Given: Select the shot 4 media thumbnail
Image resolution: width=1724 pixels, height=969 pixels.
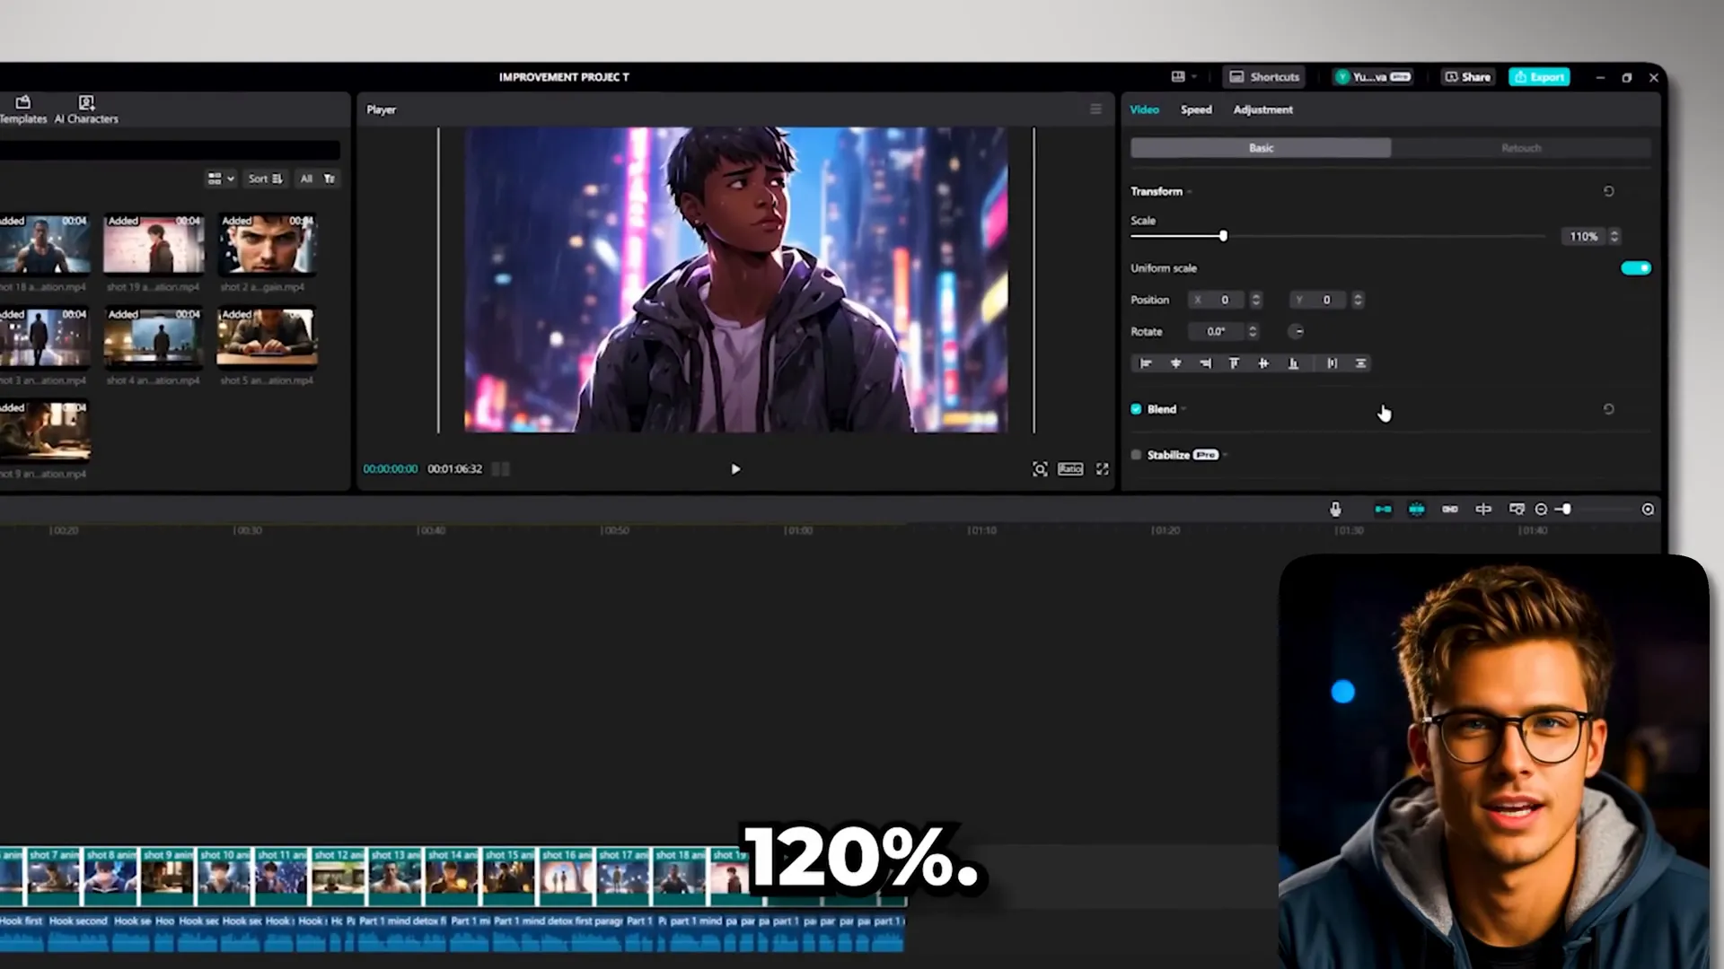Looking at the screenshot, I should click(154, 337).
